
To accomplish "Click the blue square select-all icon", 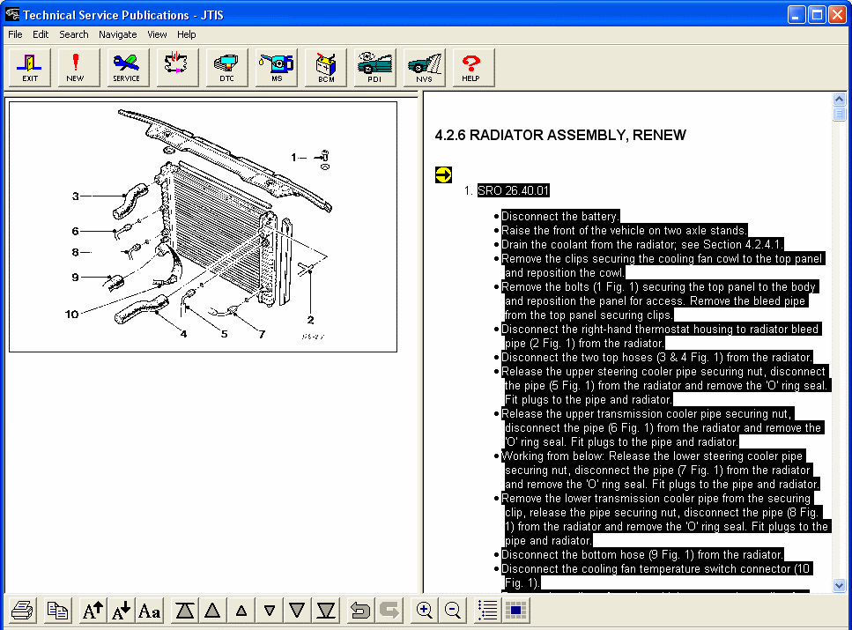I will coord(515,611).
